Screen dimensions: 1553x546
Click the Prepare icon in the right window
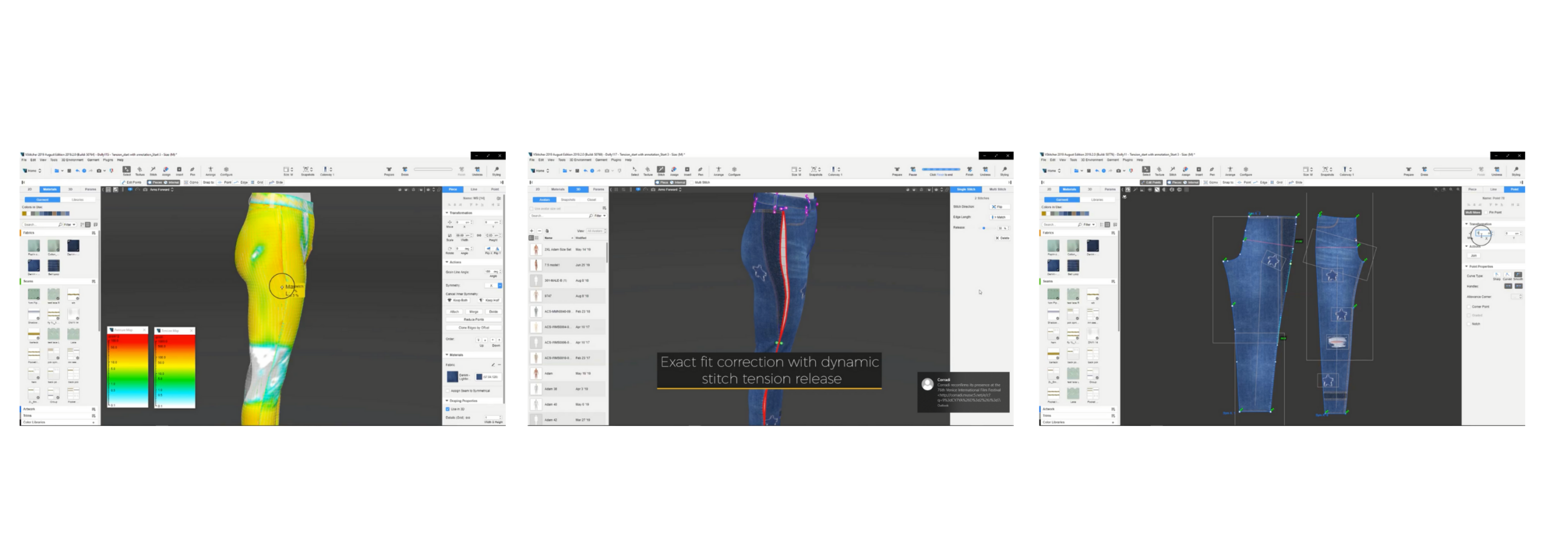(1409, 170)
